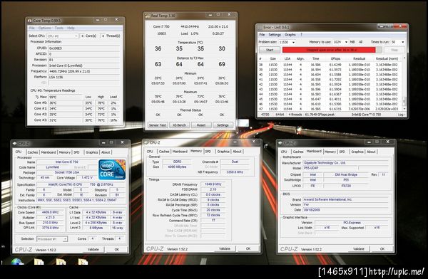Open the ? menu in LinX
This screenshot has height=279, width=428.
(x=301, y=35)
